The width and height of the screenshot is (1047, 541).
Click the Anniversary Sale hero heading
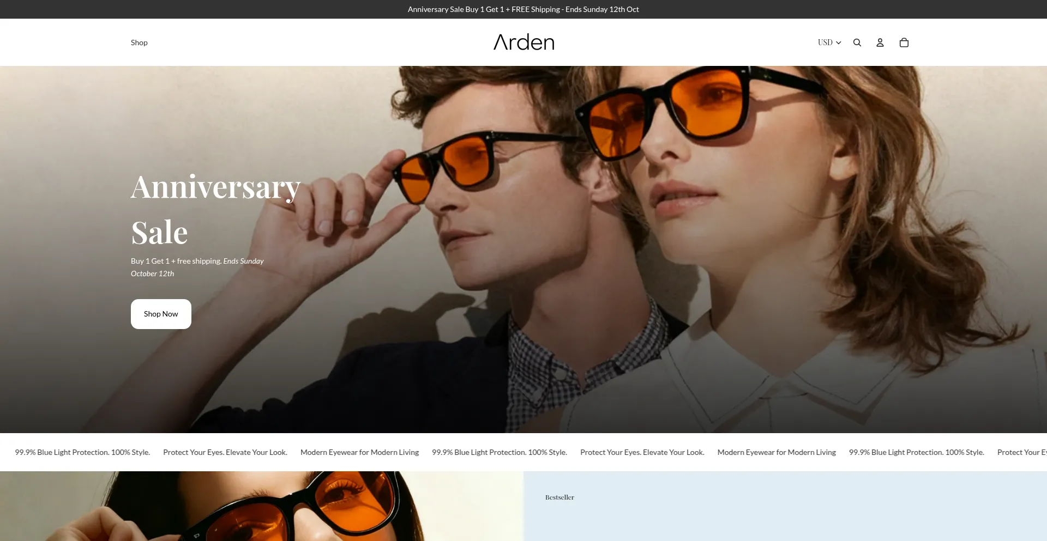pos(215,210)
